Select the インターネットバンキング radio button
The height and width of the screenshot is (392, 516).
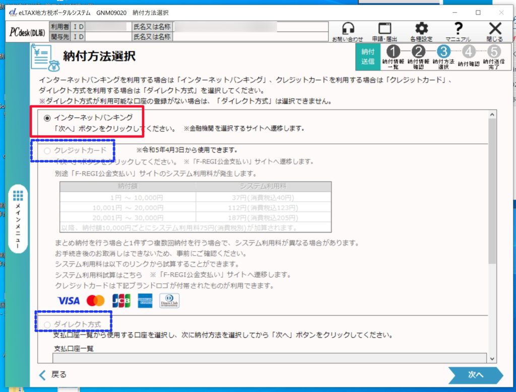pos(48,118)
